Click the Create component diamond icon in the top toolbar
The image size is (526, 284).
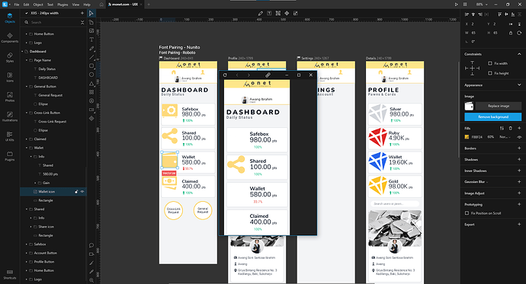point(287,13)
